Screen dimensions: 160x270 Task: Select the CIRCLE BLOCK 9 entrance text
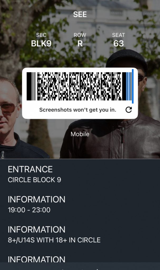(35, 180)
